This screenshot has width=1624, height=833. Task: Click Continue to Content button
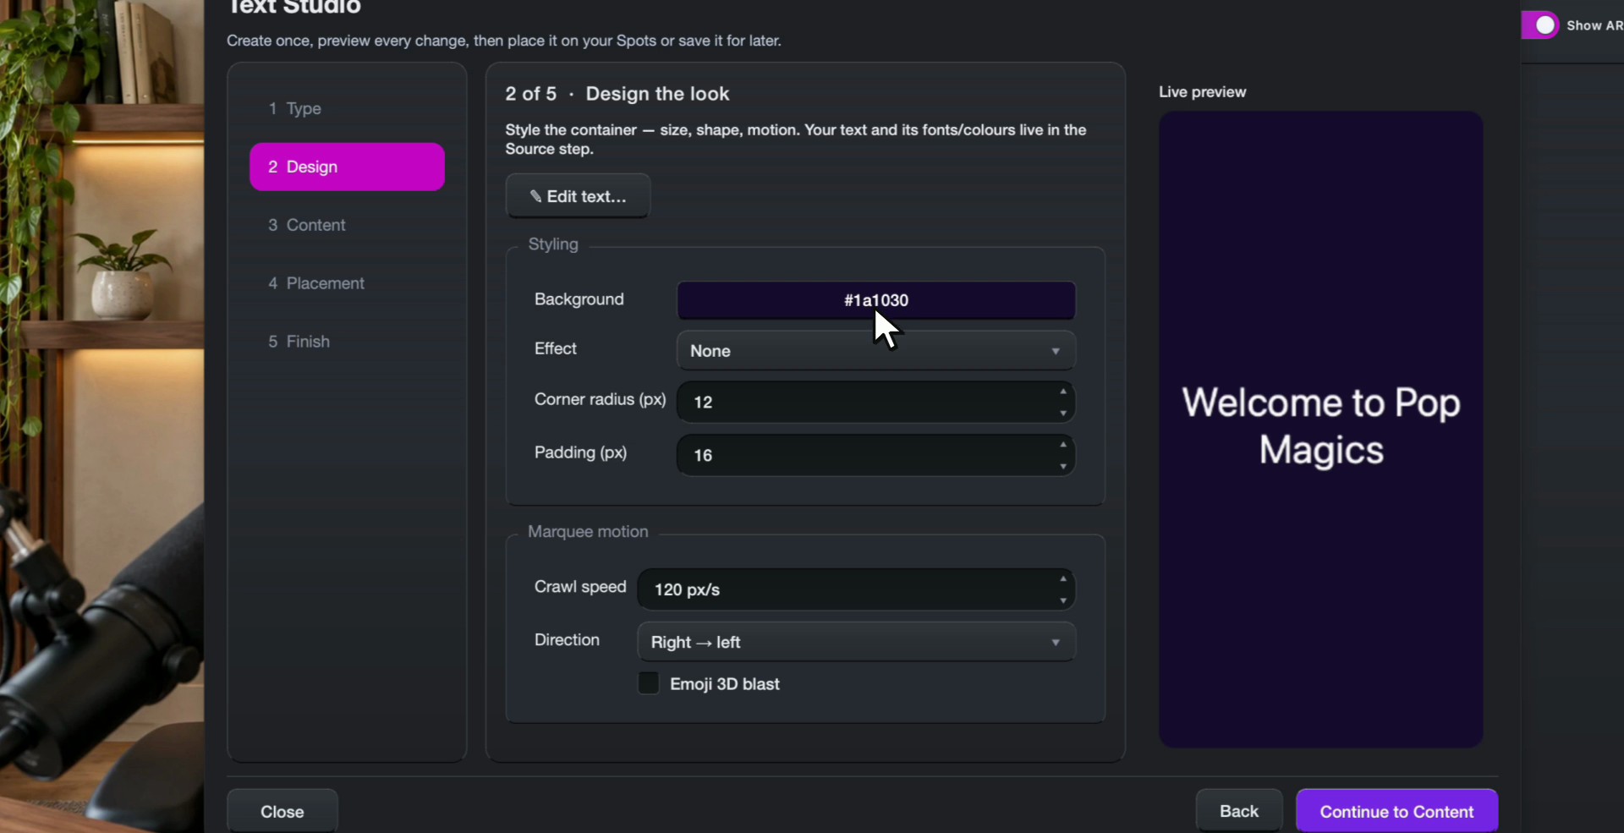[x=1396, y=811]
